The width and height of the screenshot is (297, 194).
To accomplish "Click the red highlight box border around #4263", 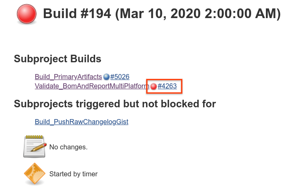I will point(164,80).
